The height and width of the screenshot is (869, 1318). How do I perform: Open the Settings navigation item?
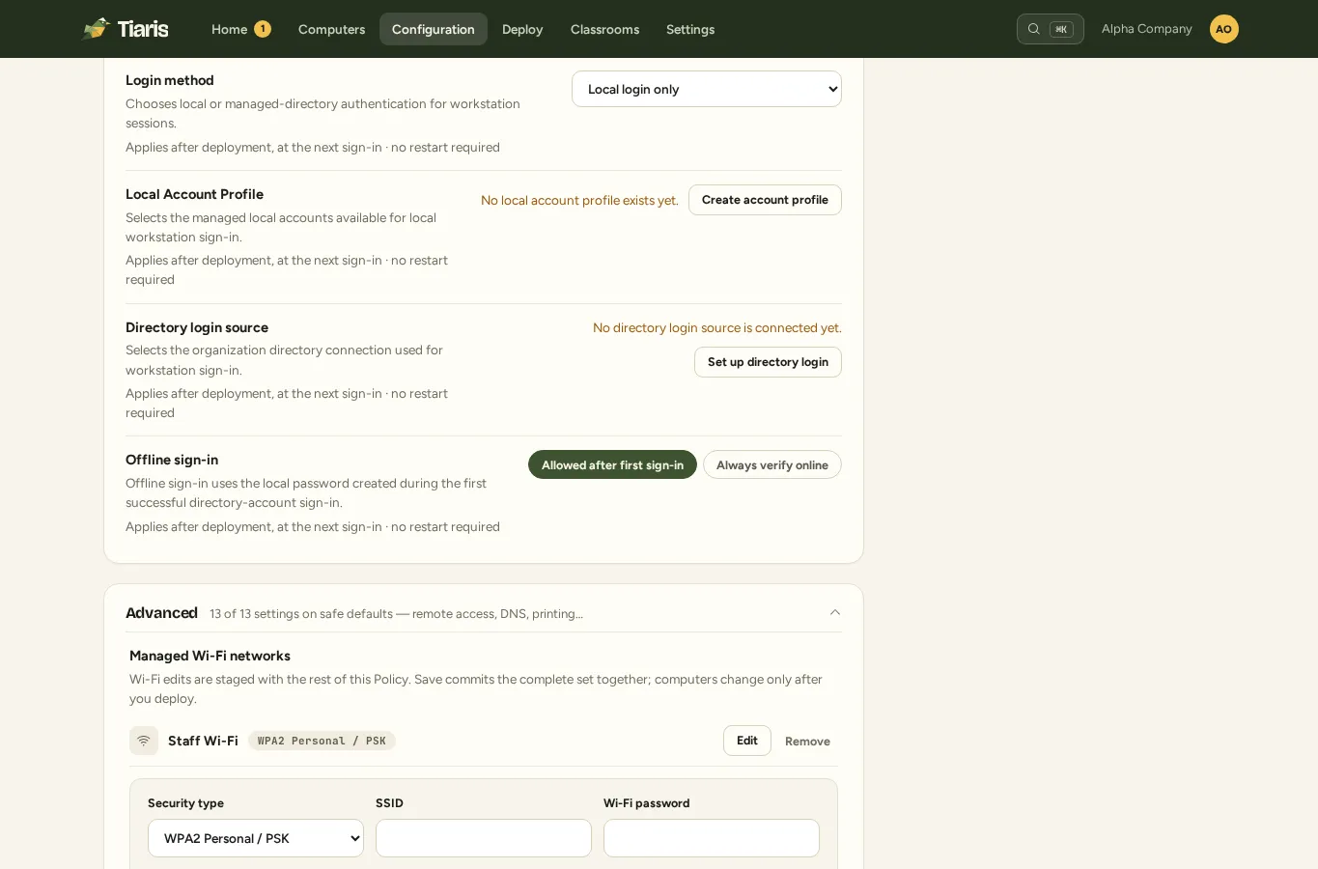(690, 29)
